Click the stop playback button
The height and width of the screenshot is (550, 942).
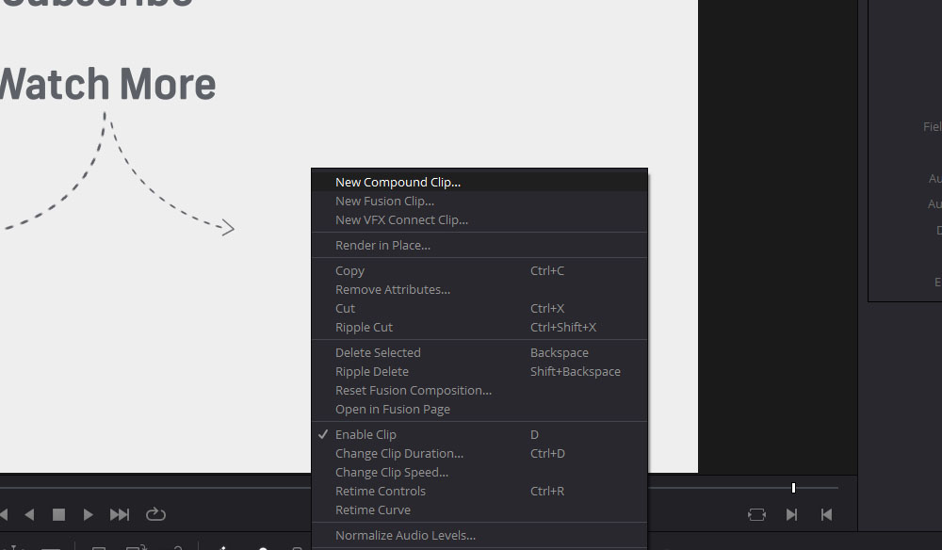58,514
